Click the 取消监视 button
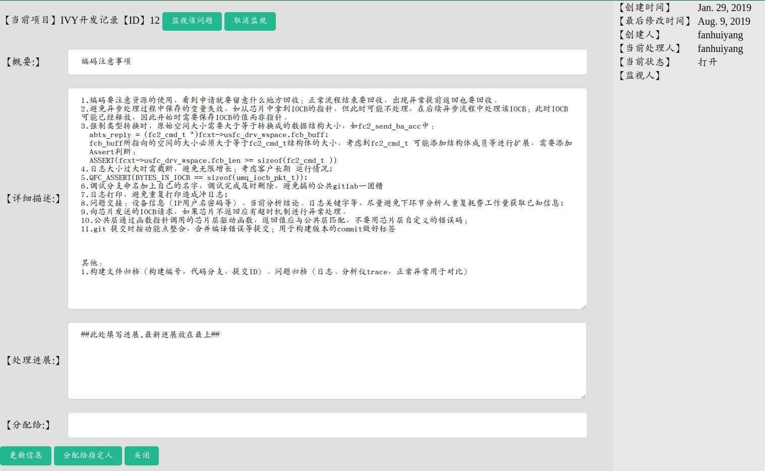Viewport: 765px width, 471px height. pyautogui.click(x=250, y=21)
